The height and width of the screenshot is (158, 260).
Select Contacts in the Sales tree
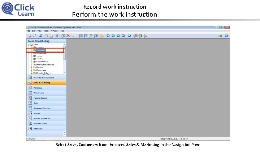pyautogui.click(x=40, y=47)
